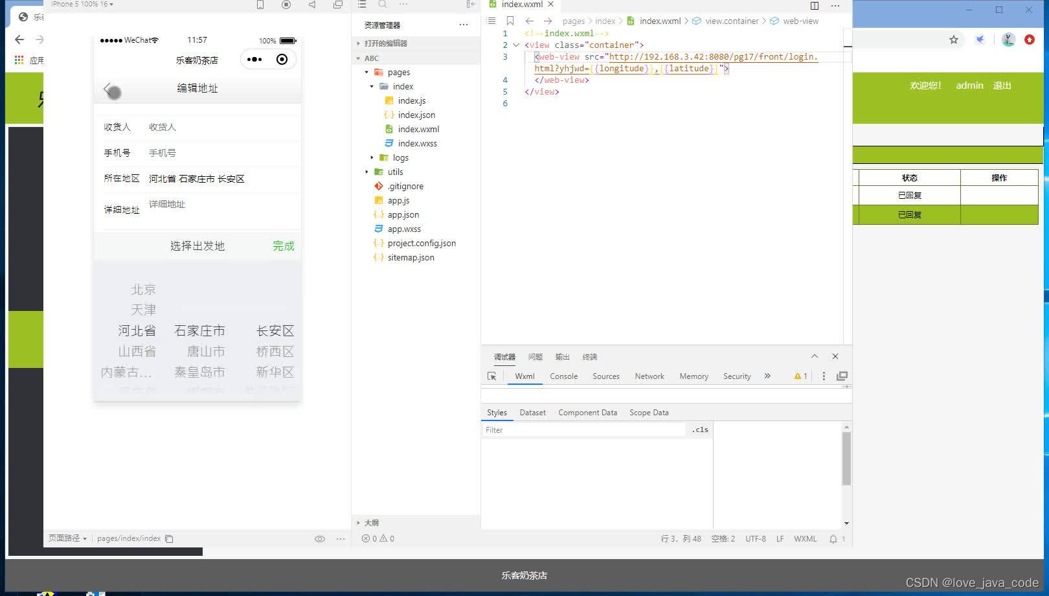Go back from the edit address page
This screenshot has width=1049, height=596.
click(109, 89)
